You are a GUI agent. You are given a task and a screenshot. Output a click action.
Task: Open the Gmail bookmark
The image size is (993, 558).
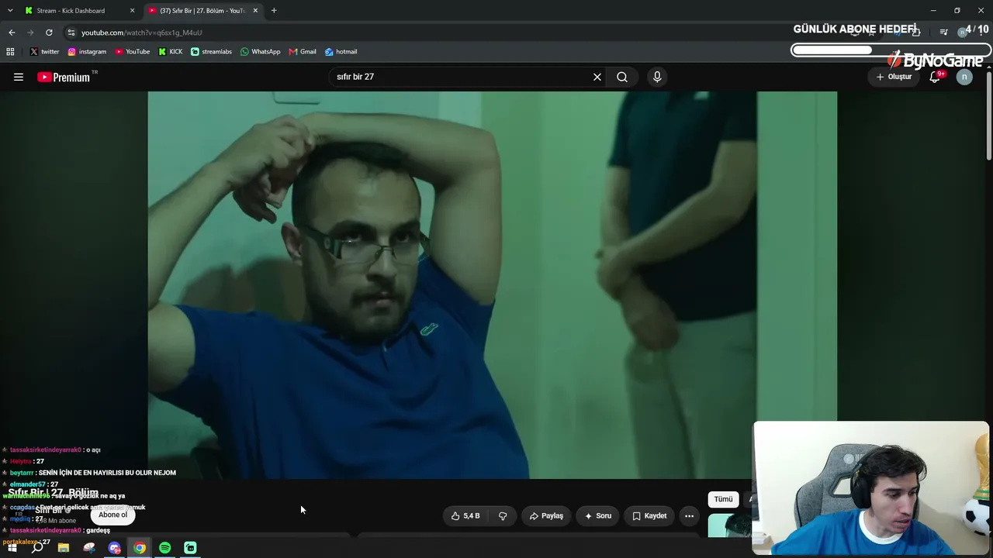pyautogui.click(x=303, y=52)
